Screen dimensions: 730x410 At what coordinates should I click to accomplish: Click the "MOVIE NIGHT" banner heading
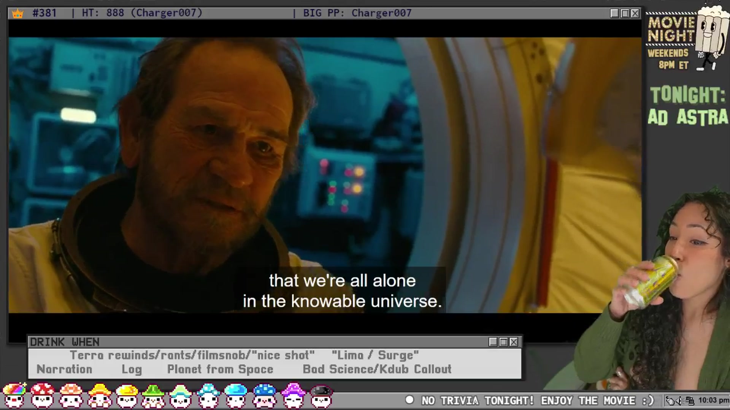click(x=671, y=29)
